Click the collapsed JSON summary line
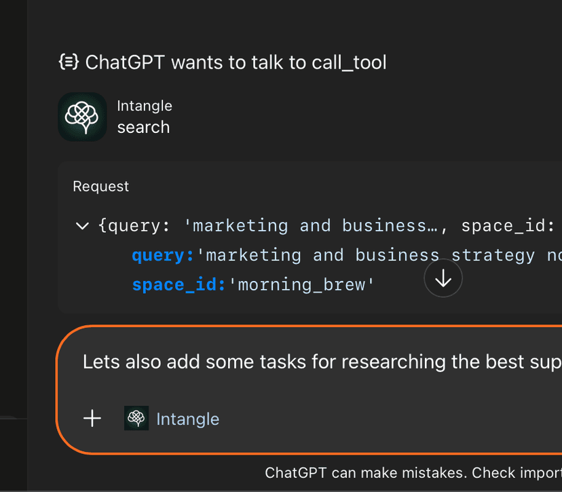562x492 pixels. (326, 226)
